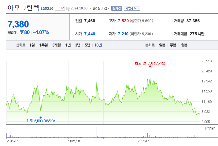Switch to the 월봉 candle chart
This screenshot has height=146, width=218.
[x=184, y=45]
